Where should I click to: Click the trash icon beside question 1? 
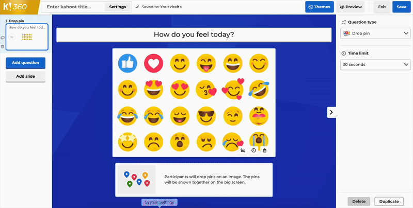3,46
